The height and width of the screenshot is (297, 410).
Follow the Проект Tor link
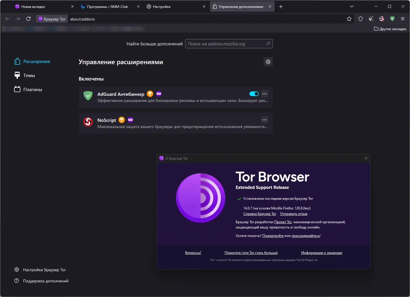coord(283,222)
